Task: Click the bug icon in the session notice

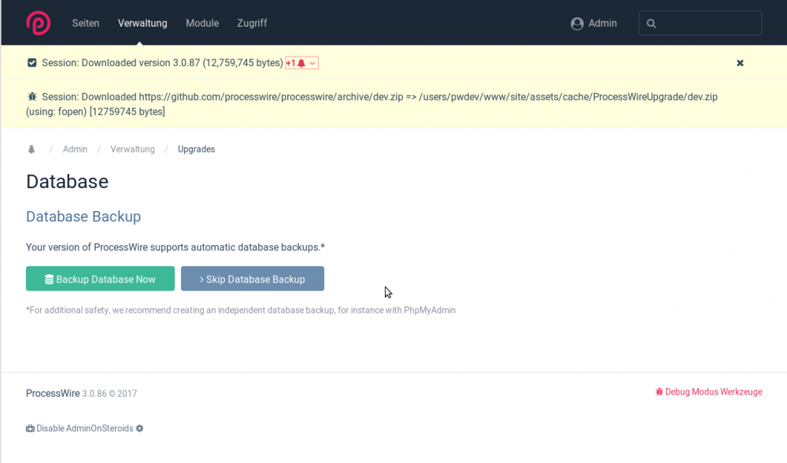Action: [x=32, y=97]
